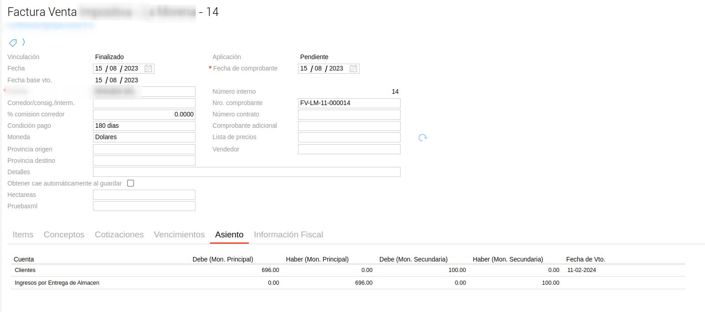Viewport: 705px width, 312px height.
Task: Click the refresh arrow beside Lista de precios
Action: 423,137
